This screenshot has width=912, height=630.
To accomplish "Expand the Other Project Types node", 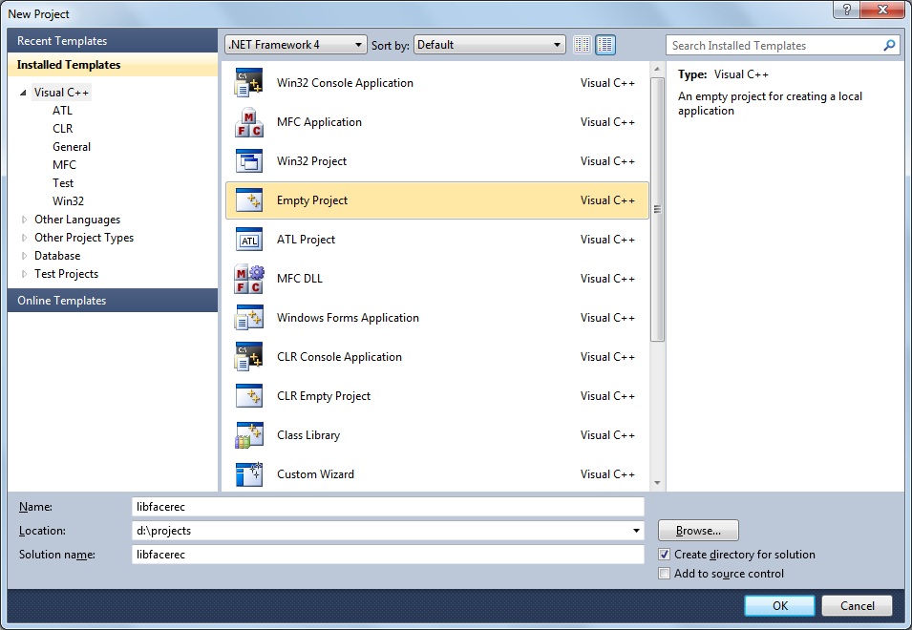I will coord(24,238).
